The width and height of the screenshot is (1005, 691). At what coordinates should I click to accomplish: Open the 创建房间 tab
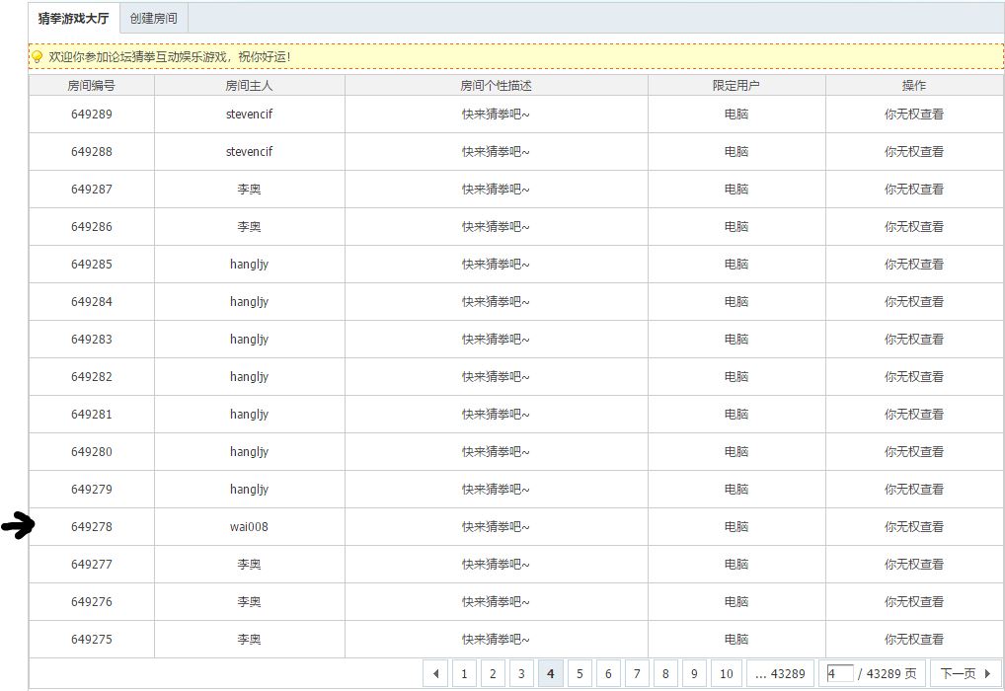(154, 19)
